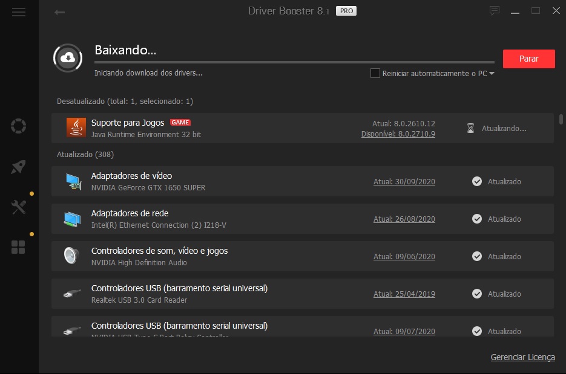Click the hourglass icon beside Atualizando...
Screen dimensions: 566x374
click(471, 128)
